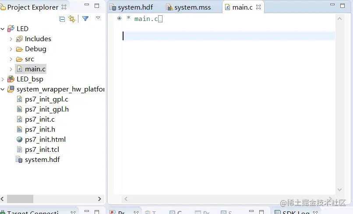Collapse the LED project node
Image resolution: width=353 pixels, height=214 pixels.
[3, 29]
